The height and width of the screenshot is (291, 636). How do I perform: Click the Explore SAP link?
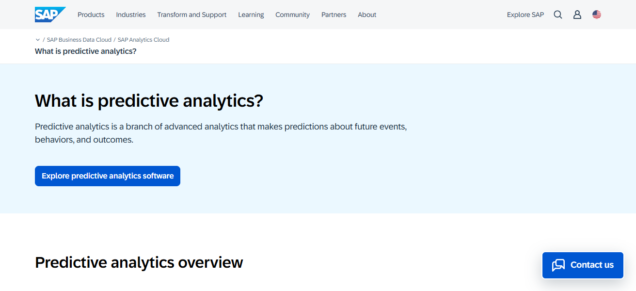pos(525,15)
